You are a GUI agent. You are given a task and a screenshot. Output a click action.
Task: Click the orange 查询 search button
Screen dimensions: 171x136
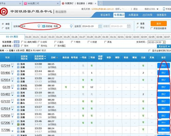[159, 24]
